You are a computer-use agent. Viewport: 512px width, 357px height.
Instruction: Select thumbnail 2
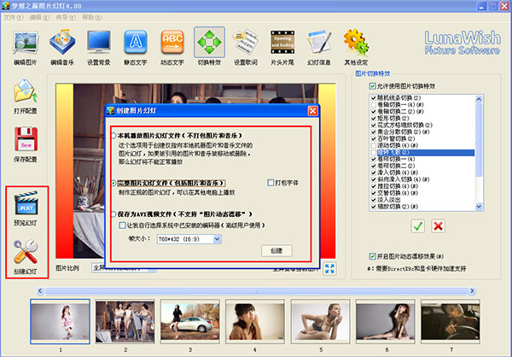point(125,321)
